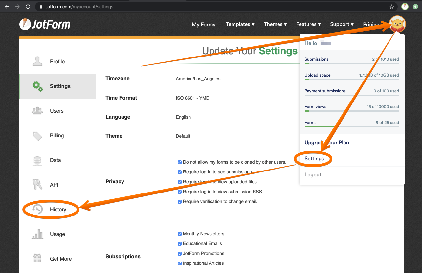The width and height of the screenshot is (422, 273).
Task: Click the Billing tag icon
Action: [37, 136]
